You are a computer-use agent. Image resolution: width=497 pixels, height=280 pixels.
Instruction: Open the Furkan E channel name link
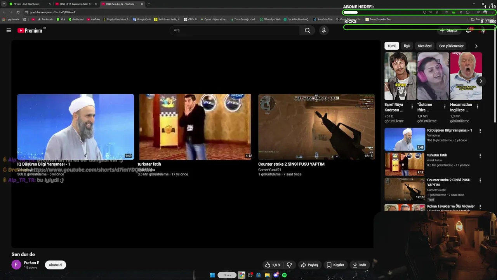(x=31, y=263)
